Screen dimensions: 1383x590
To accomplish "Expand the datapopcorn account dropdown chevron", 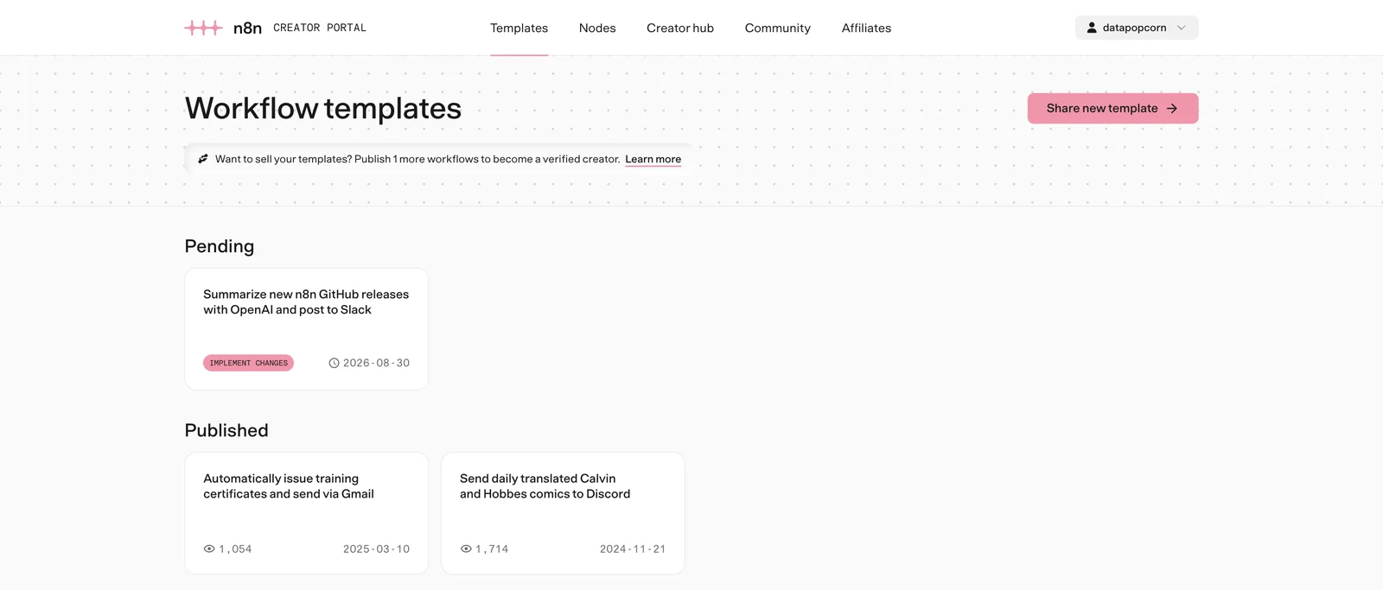I will [1182, 28].
